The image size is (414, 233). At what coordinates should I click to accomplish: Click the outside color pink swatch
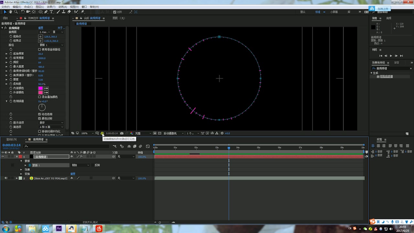pos(40,93)
